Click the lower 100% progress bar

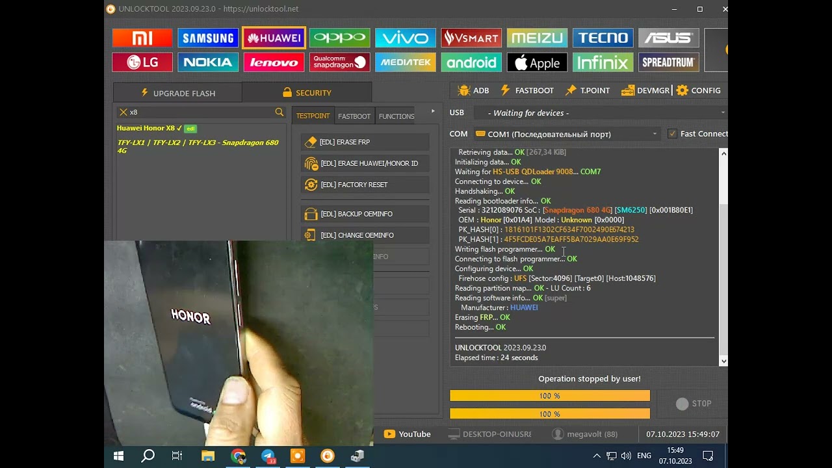click(x=550, y=414)
